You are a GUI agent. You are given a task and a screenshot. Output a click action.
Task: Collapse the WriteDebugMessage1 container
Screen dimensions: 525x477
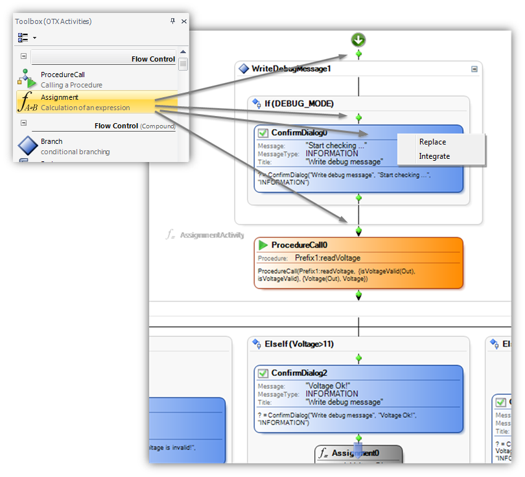pyautogui.click(x=474, y=69)
